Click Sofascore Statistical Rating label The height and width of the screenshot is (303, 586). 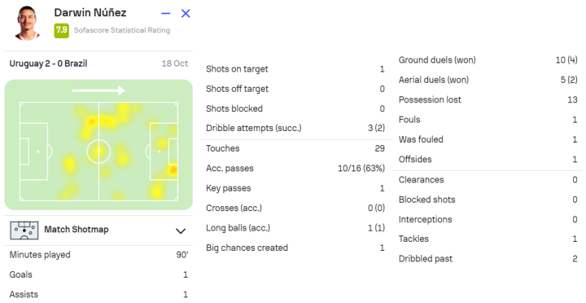coord(122,30)
